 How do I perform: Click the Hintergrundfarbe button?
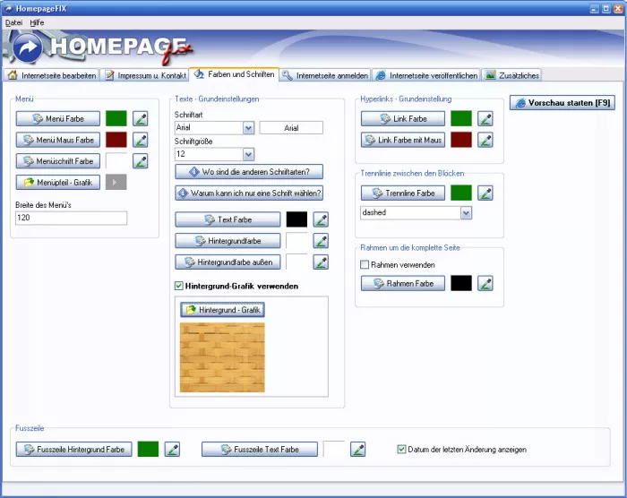point(228,241)
